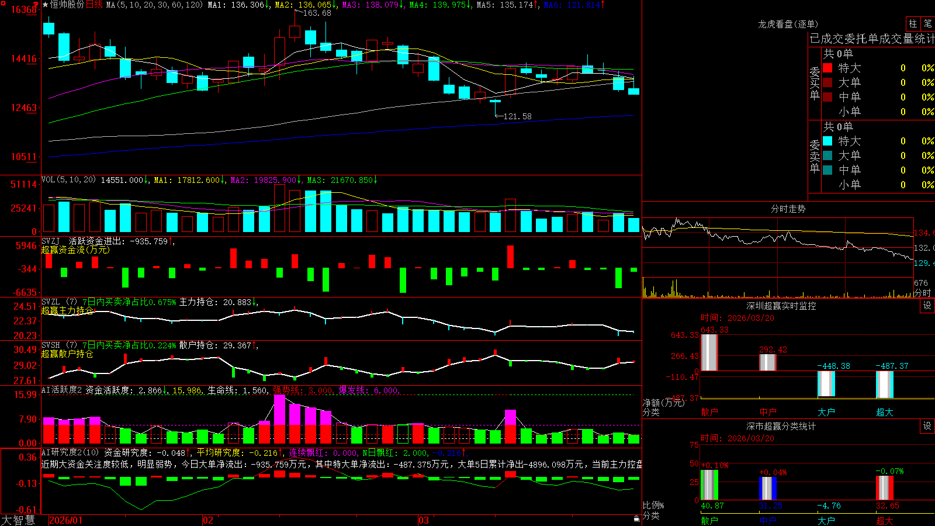Click the 深市超赢分类统计 panel title

click(781, 426)
